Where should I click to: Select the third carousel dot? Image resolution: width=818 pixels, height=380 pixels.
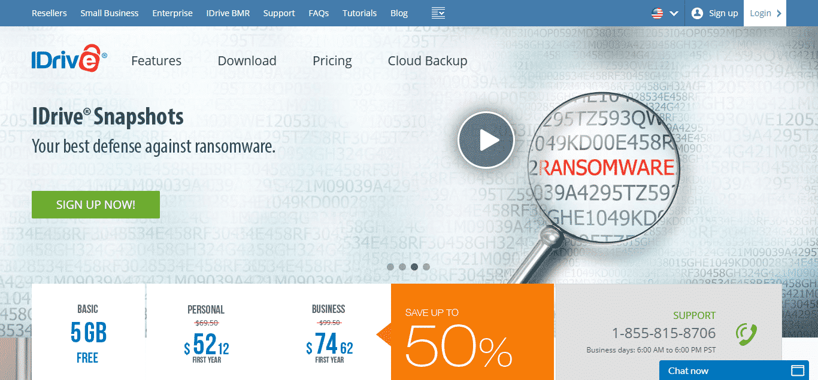[x=414, y=267]
